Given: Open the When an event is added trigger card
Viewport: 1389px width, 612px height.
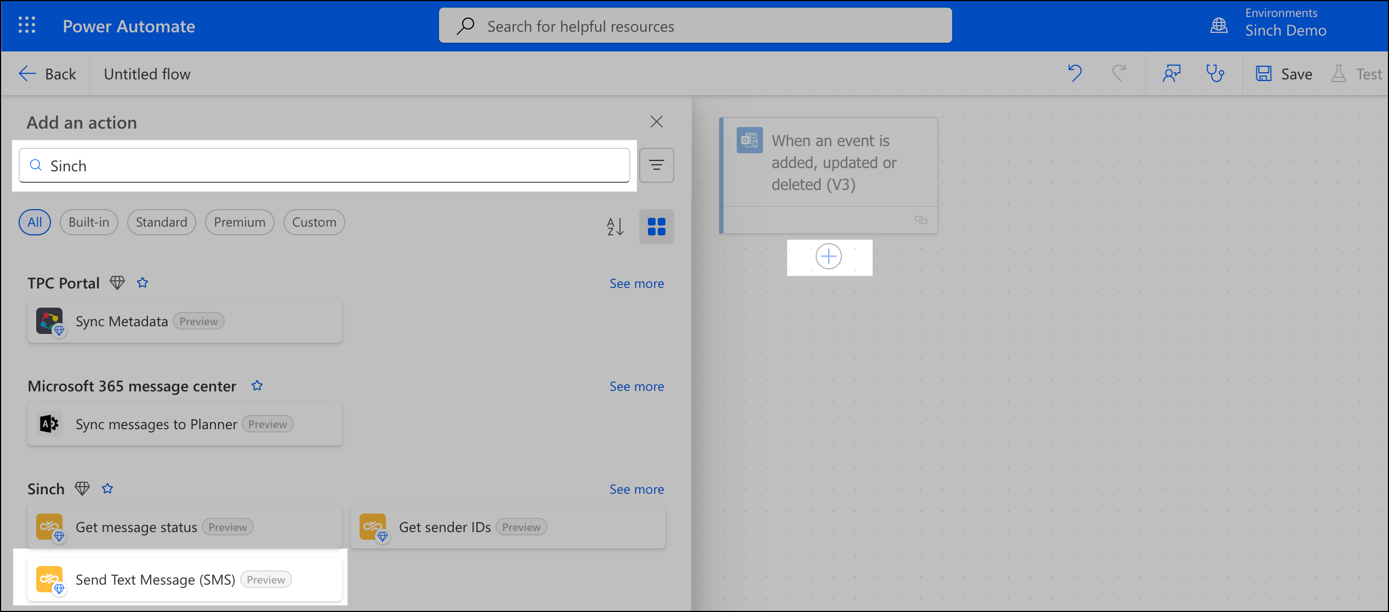Looking at the screenshot, I should 829,163.
